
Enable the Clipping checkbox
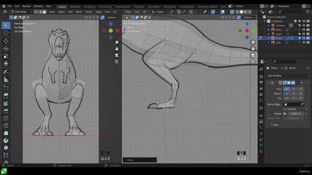click(x=285, y=109)
